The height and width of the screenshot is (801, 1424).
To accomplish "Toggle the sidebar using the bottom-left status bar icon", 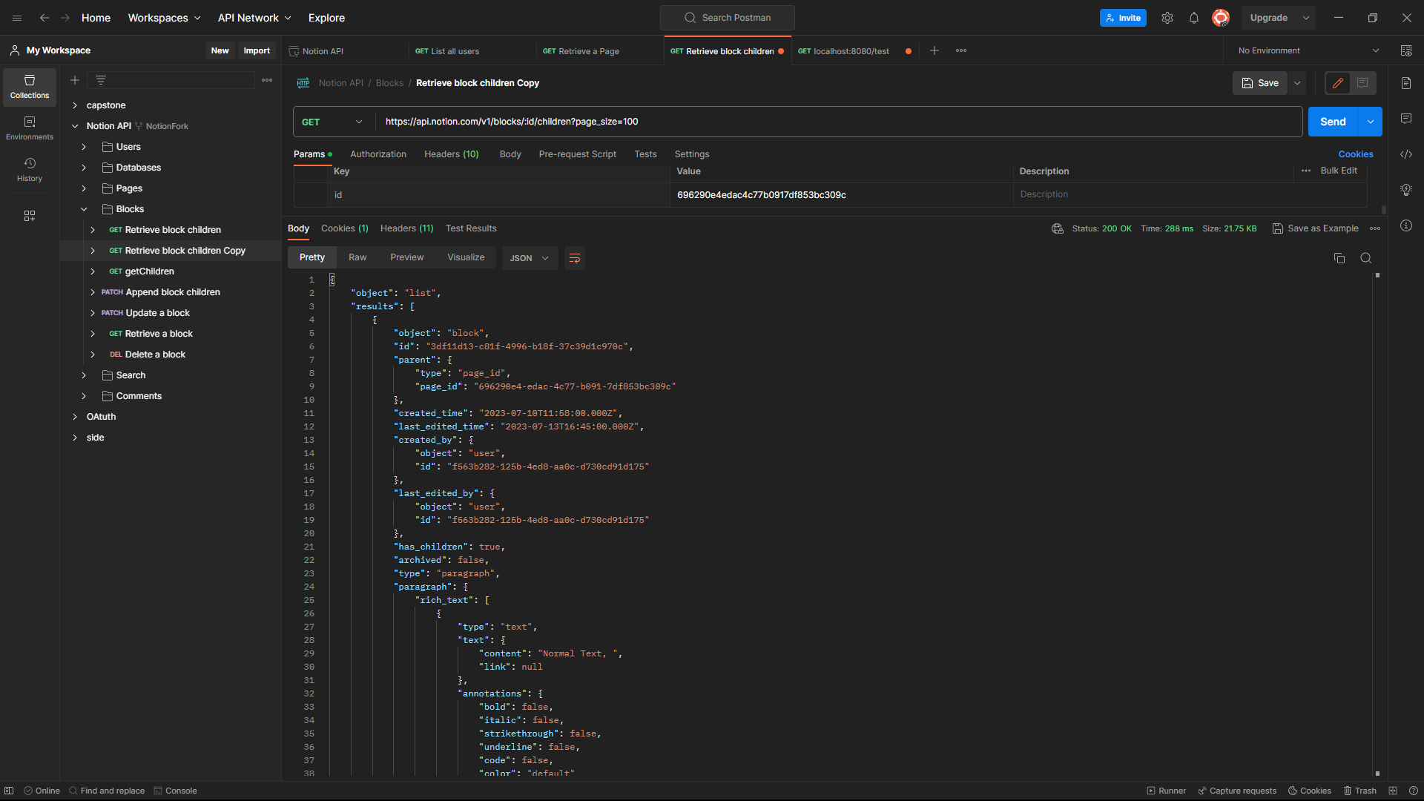I will pos(9,791).
